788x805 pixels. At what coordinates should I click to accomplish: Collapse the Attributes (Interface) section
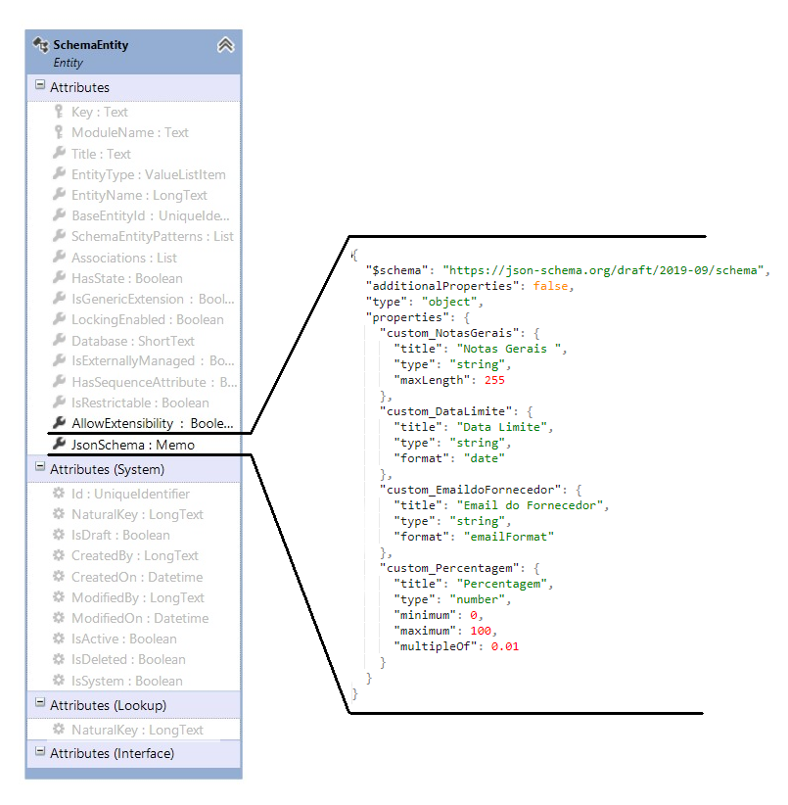click(40, 751)
